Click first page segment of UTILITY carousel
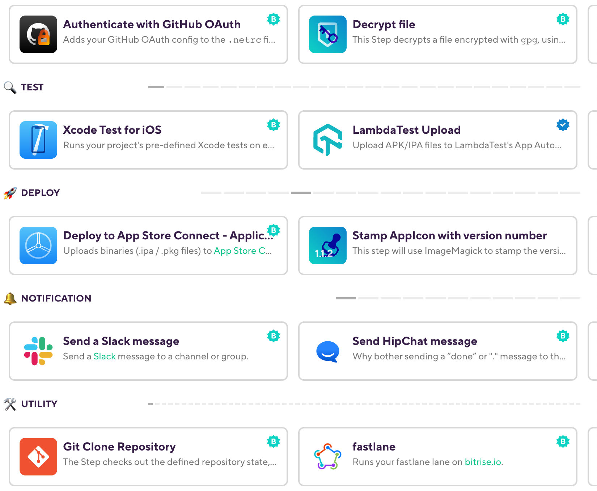 151,404
